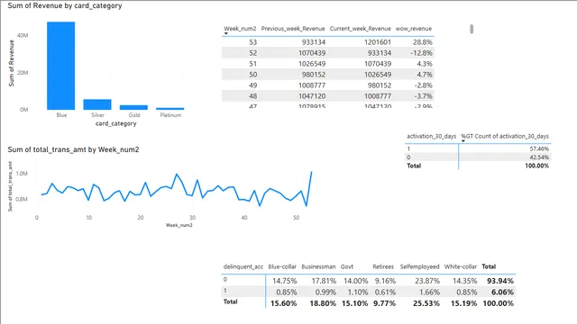Viewport: 577px width, 324px height.
Task: Click the Platinum bar in revenue chart
Action: point(170,108)
